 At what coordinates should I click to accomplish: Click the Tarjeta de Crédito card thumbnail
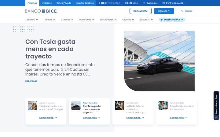point(163,106)
